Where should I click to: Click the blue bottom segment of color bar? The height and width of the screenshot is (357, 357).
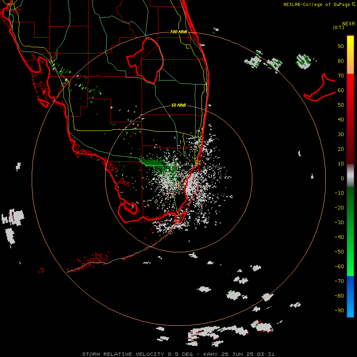[x=350, y=297]
